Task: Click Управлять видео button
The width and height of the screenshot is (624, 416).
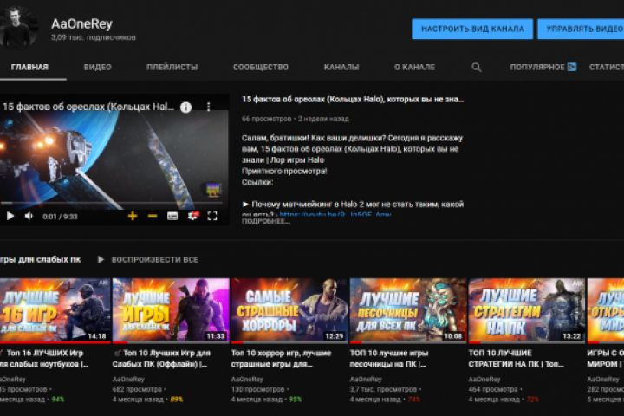Action: click(x=581, y=29)
